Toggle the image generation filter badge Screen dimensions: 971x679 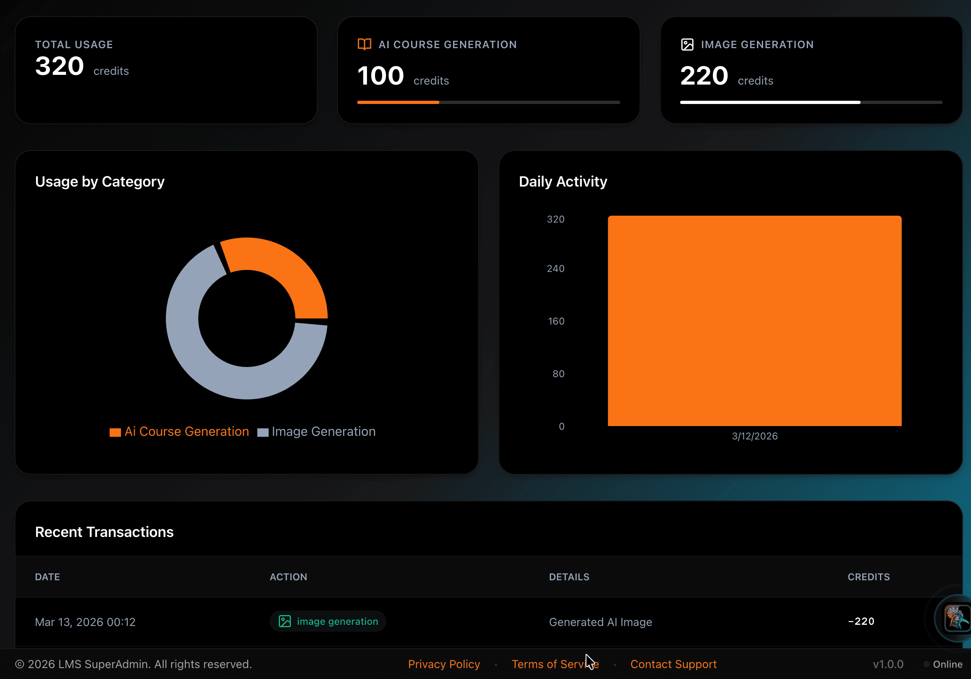coord(328,622)
